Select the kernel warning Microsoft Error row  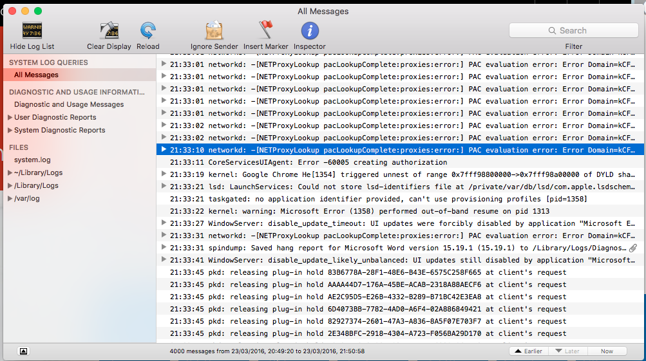(x=400, y=211)
